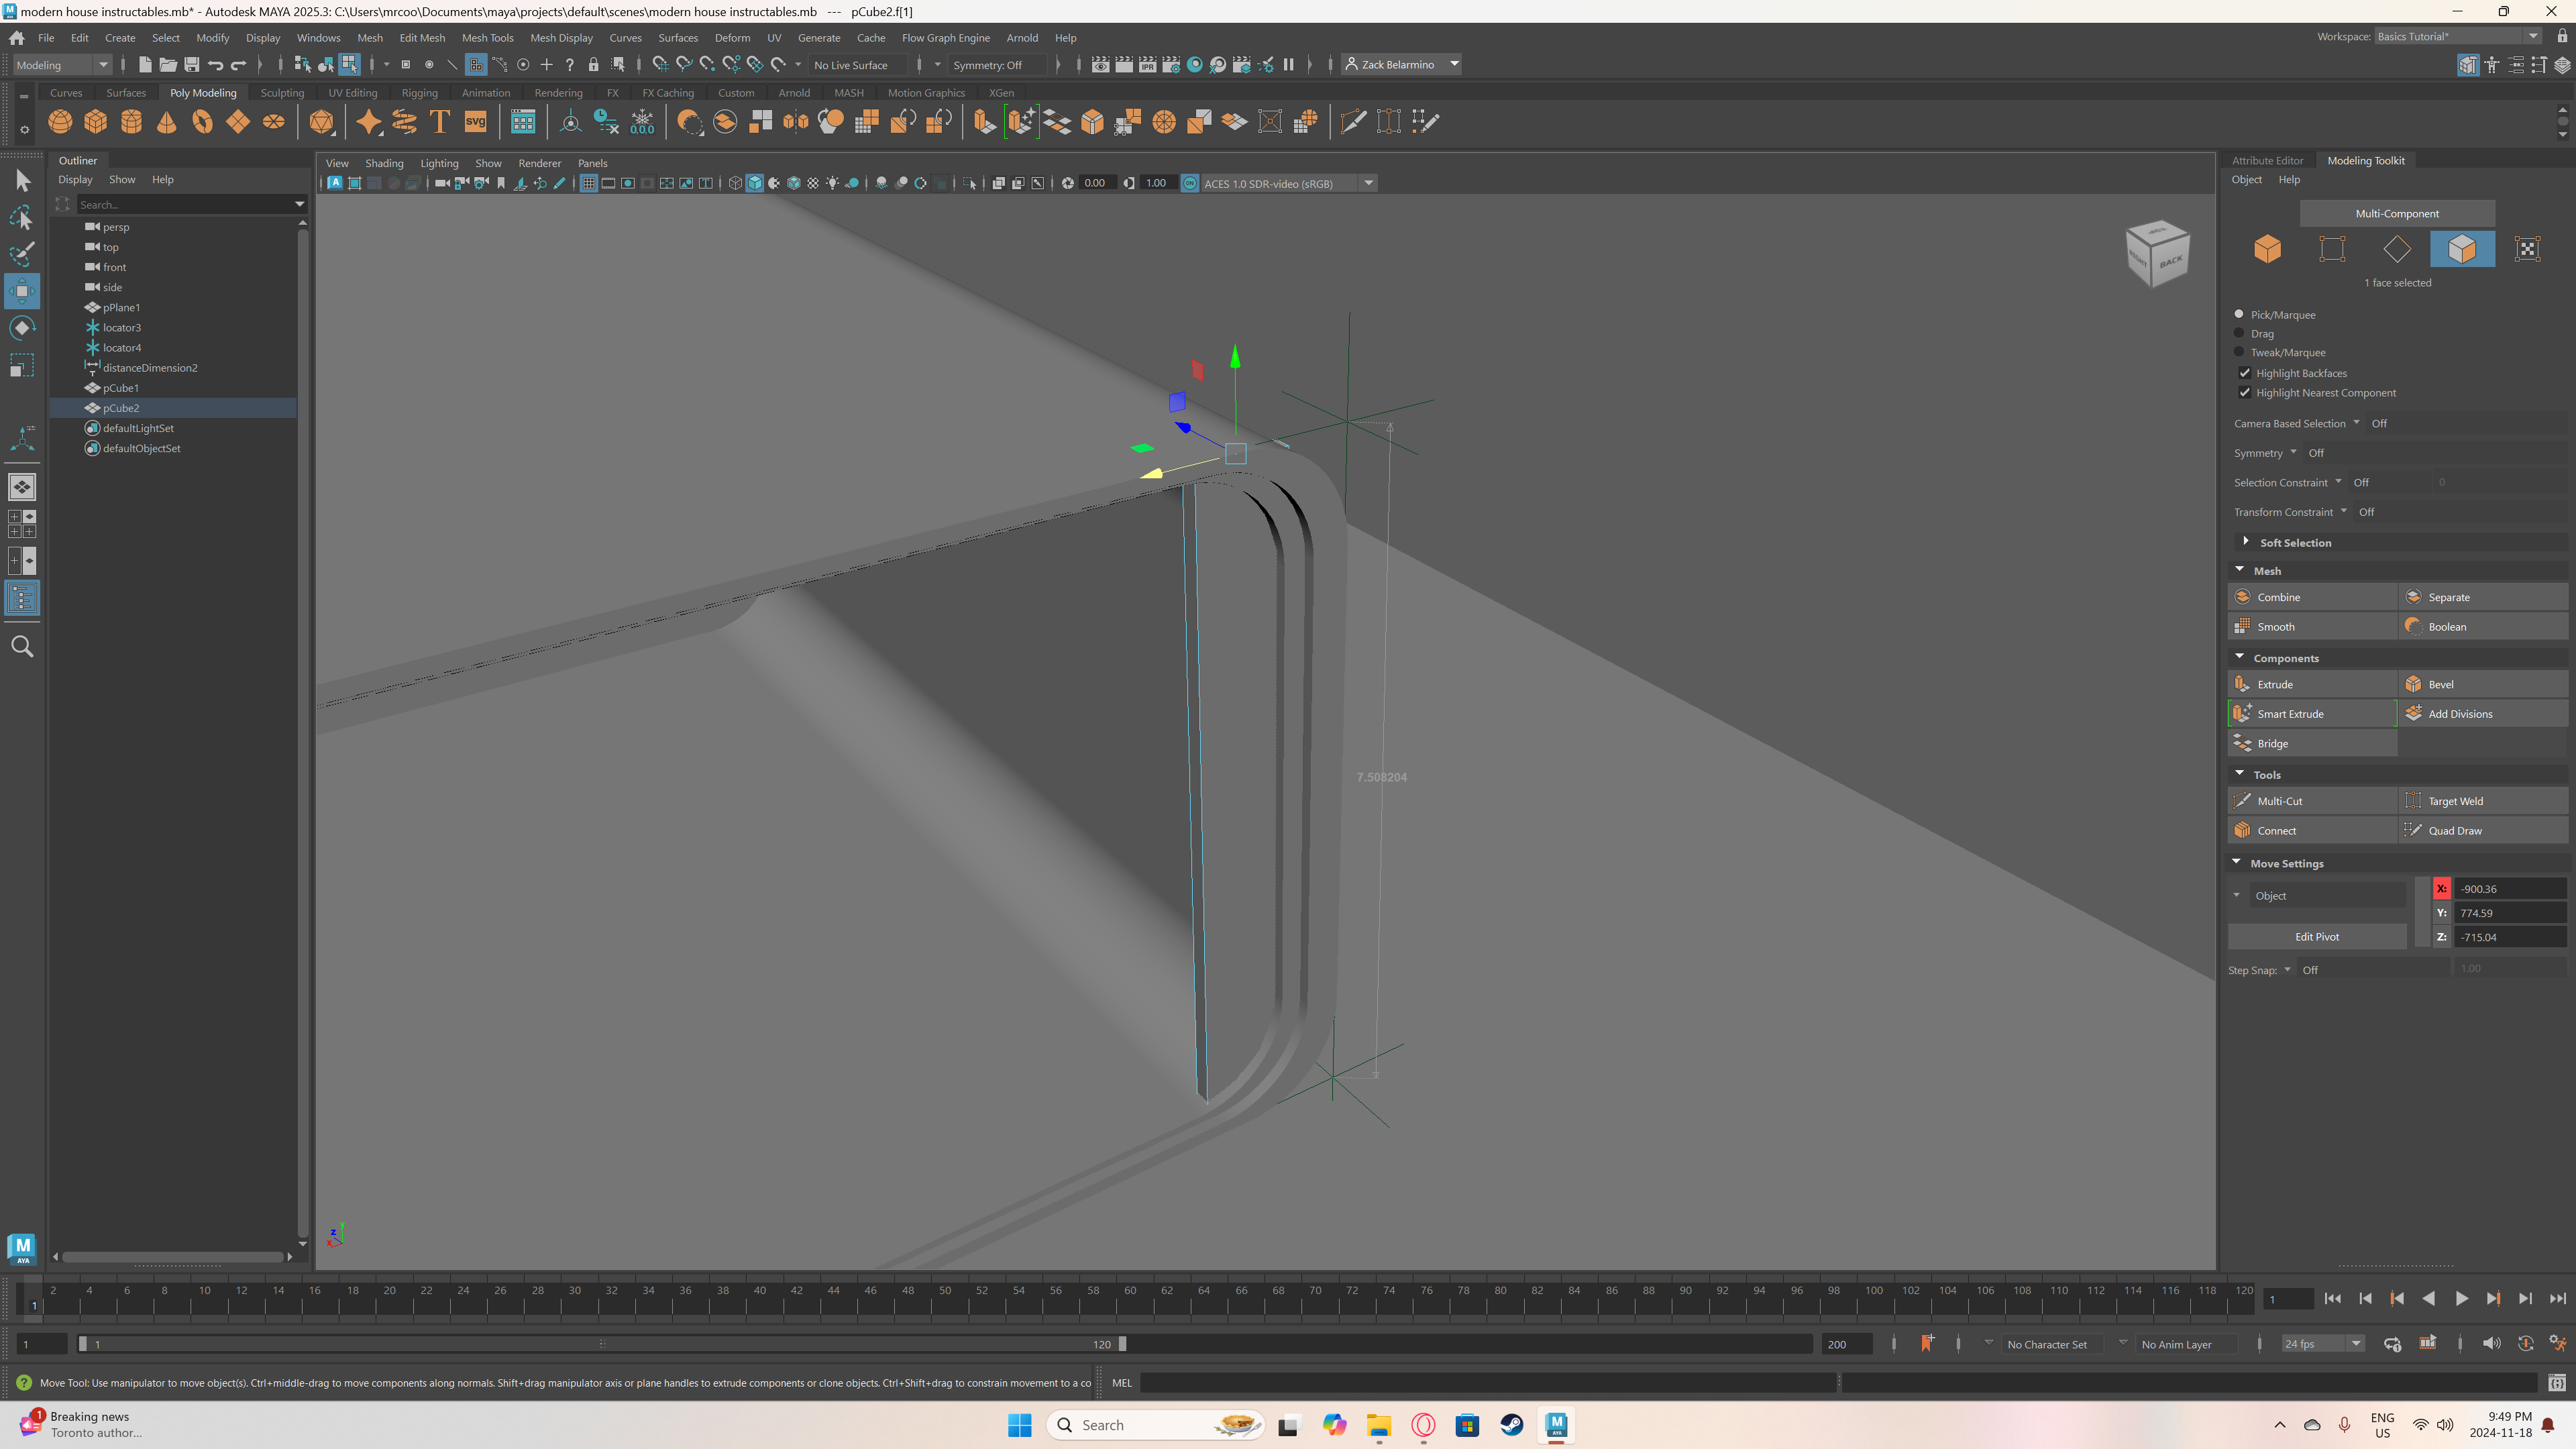Click the Bridge button
2576x1449 pixels.
2312,743
